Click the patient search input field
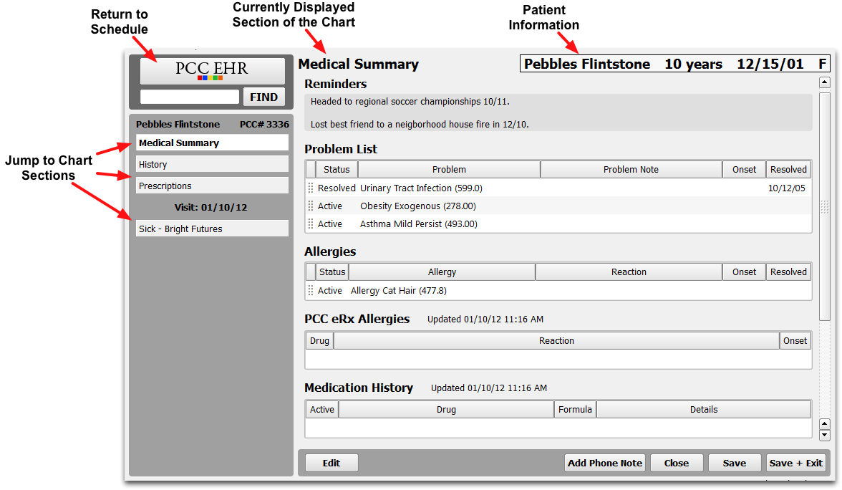The image size is (842, 490). 190,97
